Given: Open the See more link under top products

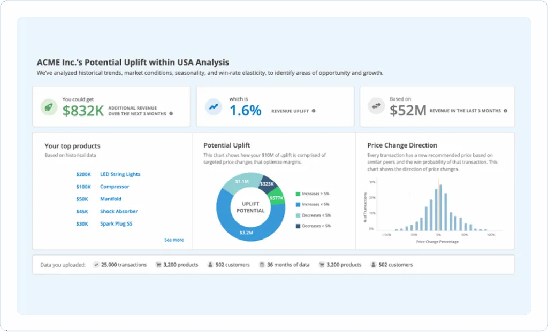Looking at the screenshot, I should click(x=174, y=240).
